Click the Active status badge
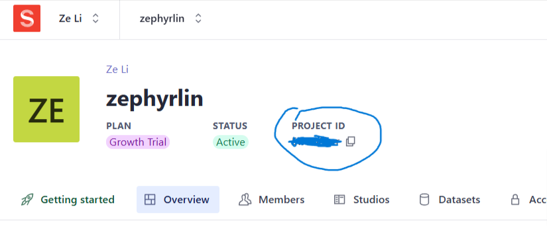The width and height of the screenshot is (547, 246). (x=231, y=142)
